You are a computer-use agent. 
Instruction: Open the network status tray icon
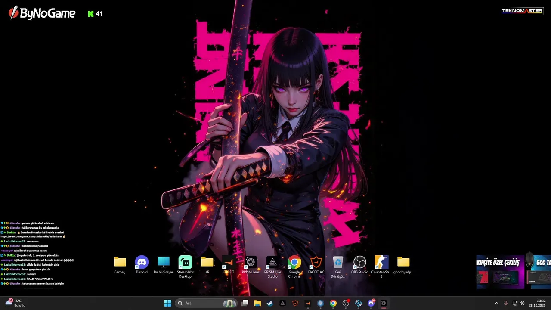[x=515, y=303]
